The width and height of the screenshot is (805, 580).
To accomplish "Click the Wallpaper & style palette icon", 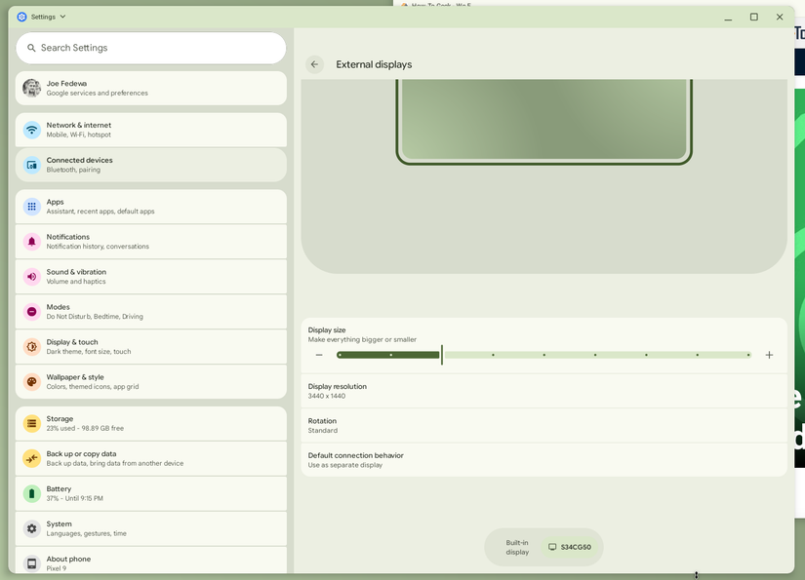I will click(x=32, y=381).
